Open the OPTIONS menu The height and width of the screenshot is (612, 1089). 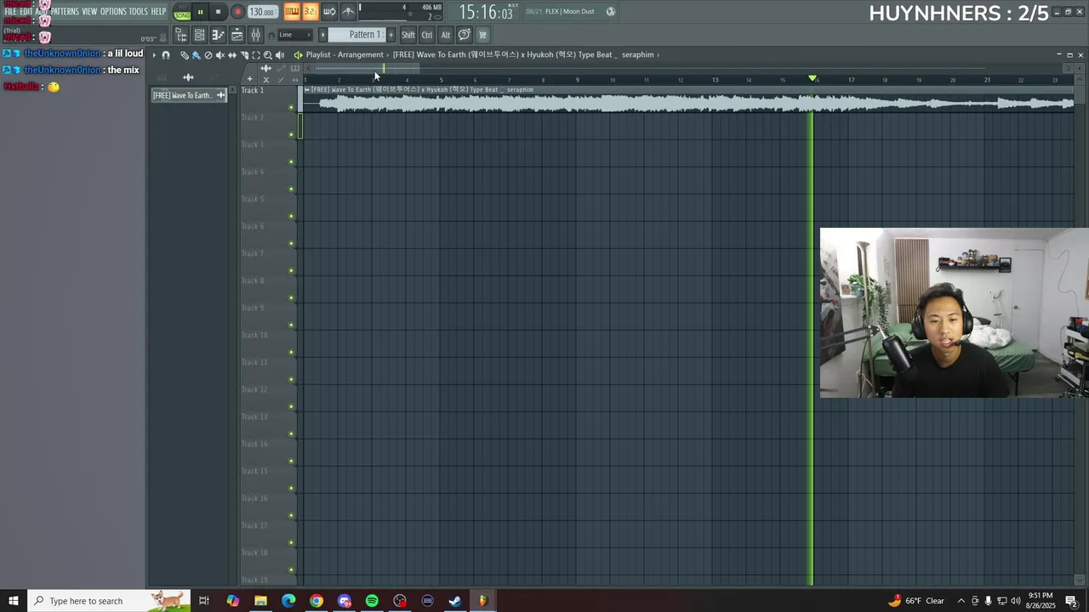pos(113,12)
